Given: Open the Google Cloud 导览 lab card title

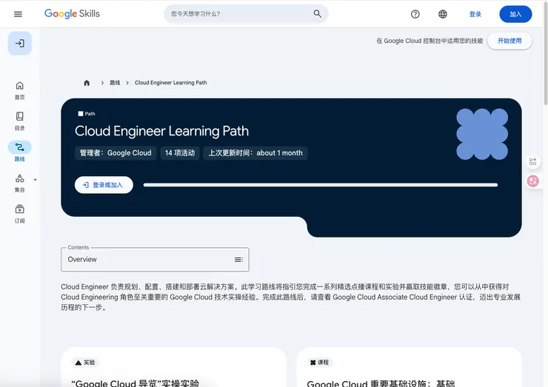Looking at the screenshot, I should tap(136, 383).
